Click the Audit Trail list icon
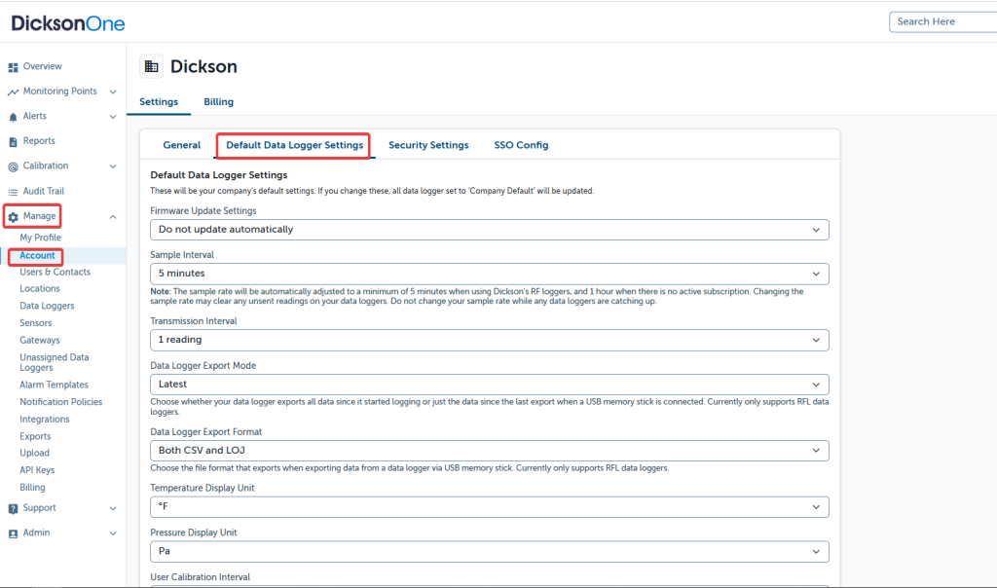Viewport: 997px width, 588px height. point(14,192)
